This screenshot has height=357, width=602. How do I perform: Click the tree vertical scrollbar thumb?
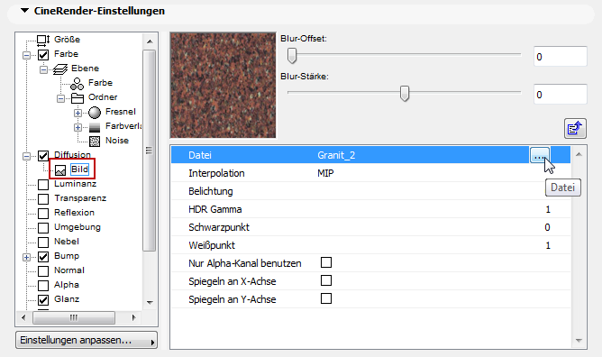tap(150, 151)
